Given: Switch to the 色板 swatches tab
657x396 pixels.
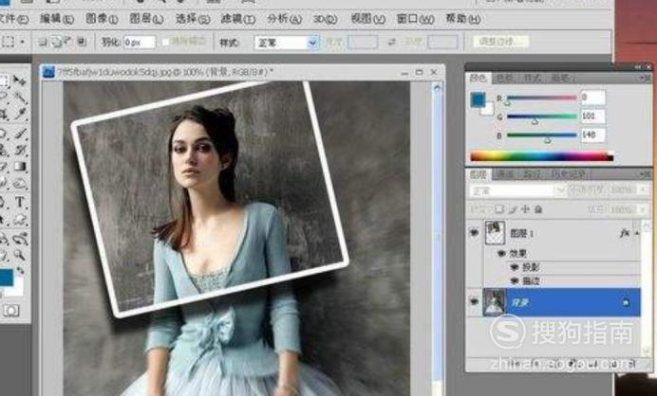Looking at the screenshot, I should tap(505, 79).
